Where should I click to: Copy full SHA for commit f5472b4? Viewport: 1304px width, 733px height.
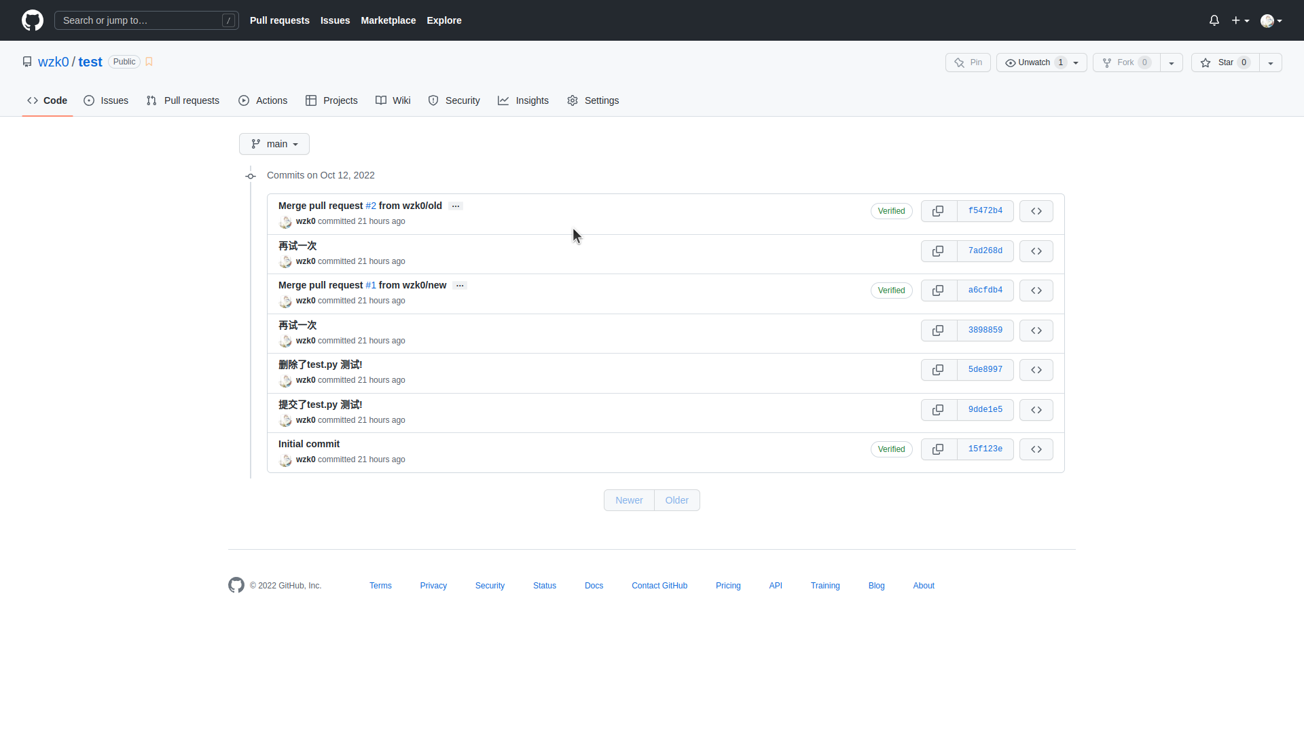tap(938, 211)
